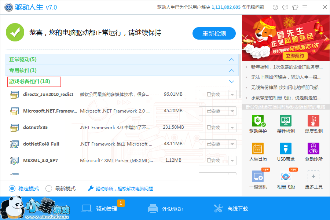Open 驱动诊所，轻松解决电脑问题 link

124,188
